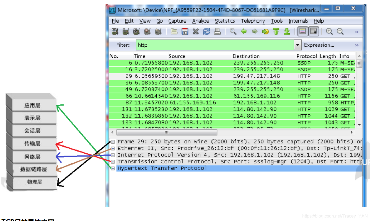Open the Statistics menu
The image size is (370, 221).
click(x=225, y=21)
